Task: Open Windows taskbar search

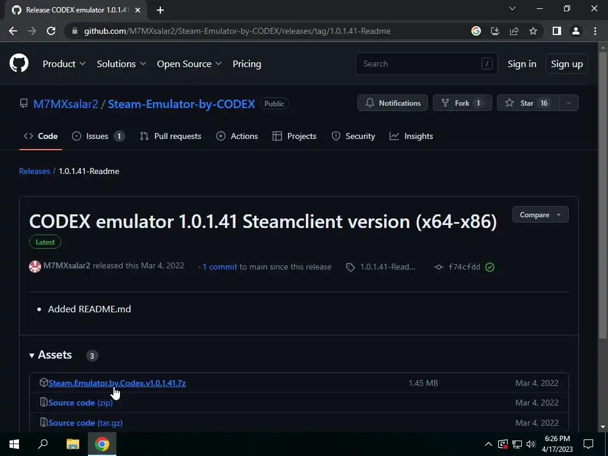Action: pos(43,444)
